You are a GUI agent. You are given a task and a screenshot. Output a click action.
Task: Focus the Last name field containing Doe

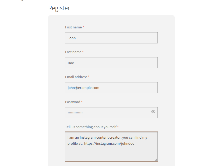111,63
